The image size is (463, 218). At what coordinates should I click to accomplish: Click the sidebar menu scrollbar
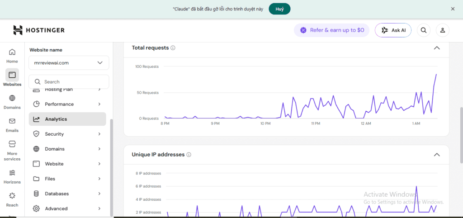tap(111, 167)
